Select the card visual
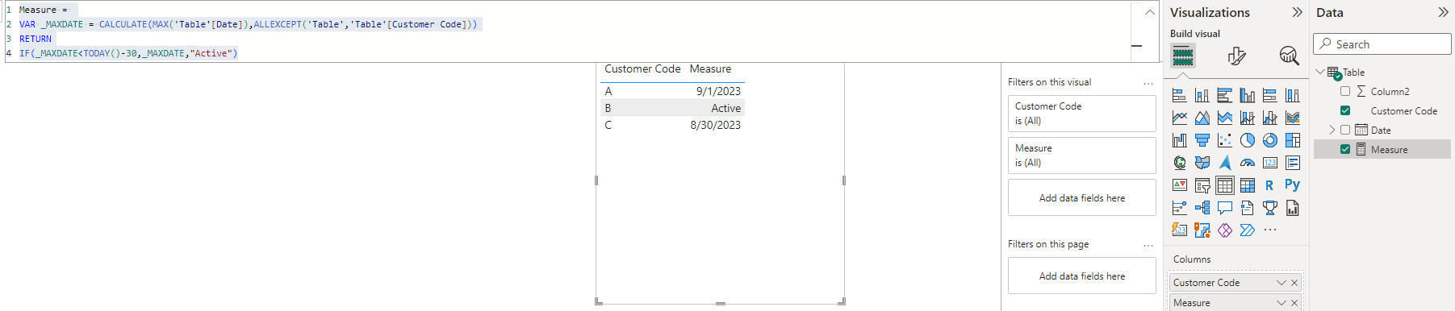The image size is (1455, 311). pyautogui.click(x=1269, y=163)
